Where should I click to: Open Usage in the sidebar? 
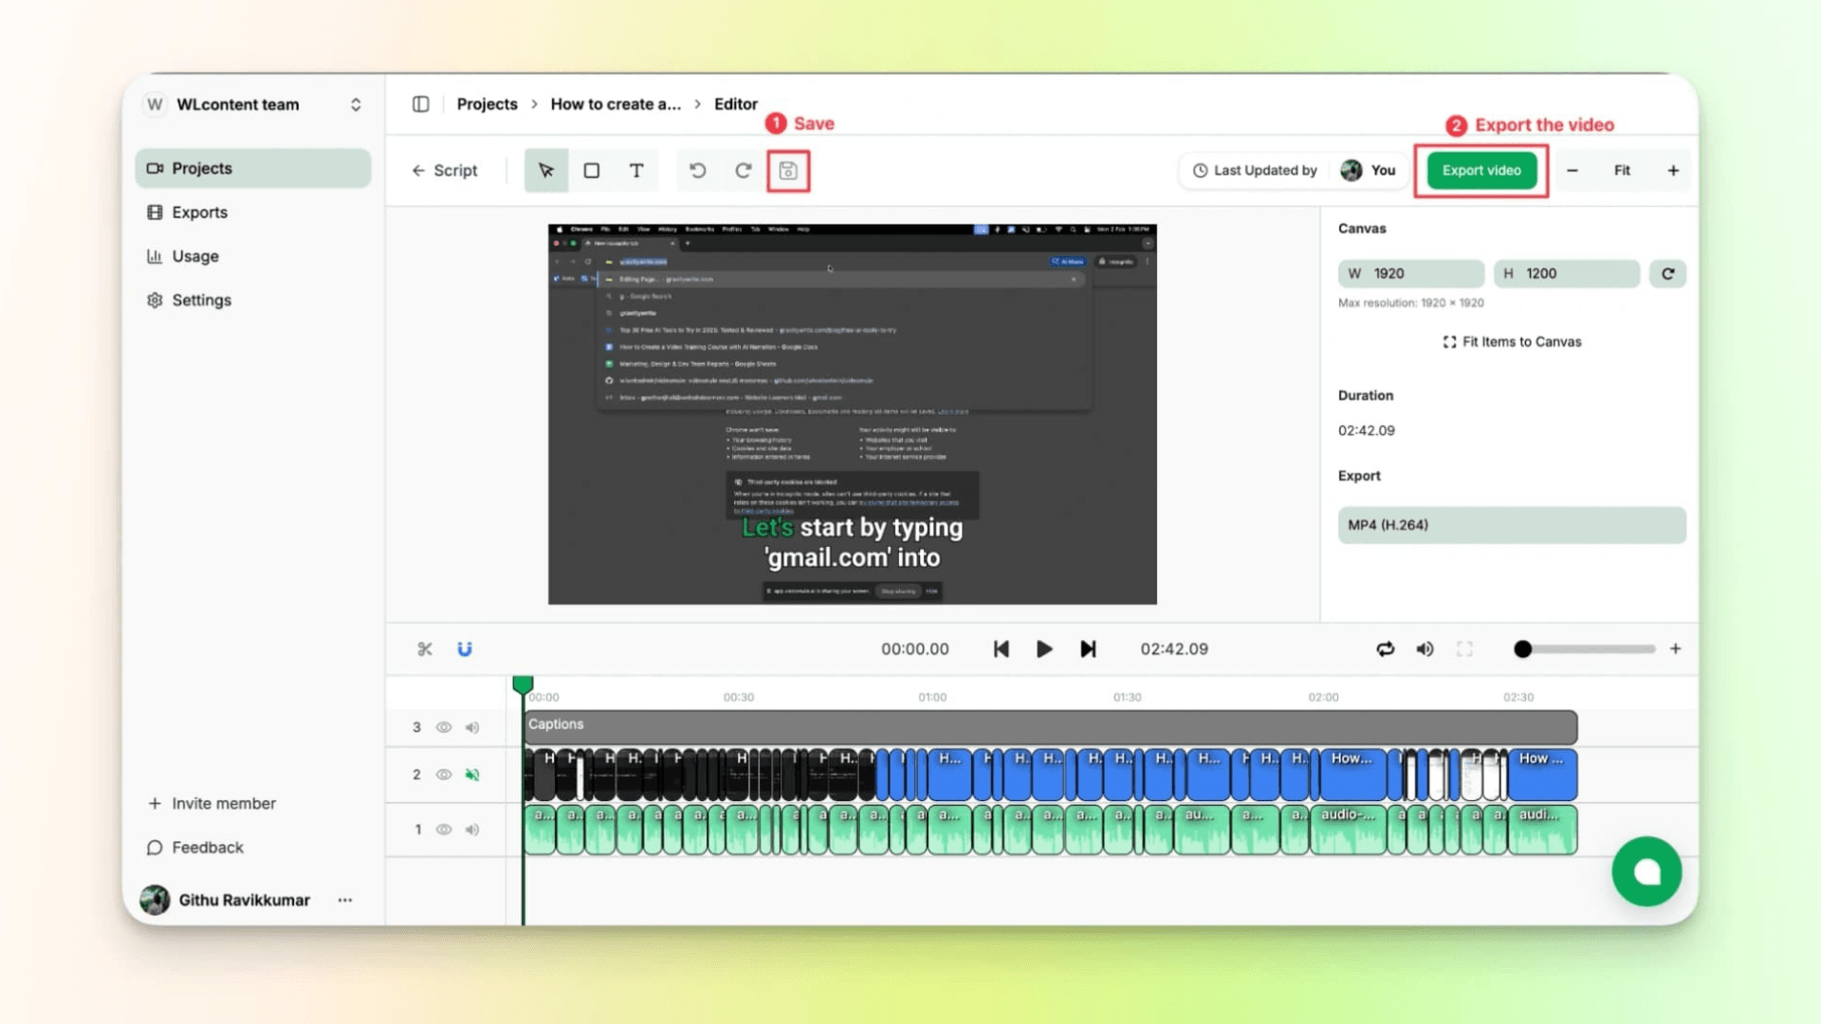[x=253, y=256]
